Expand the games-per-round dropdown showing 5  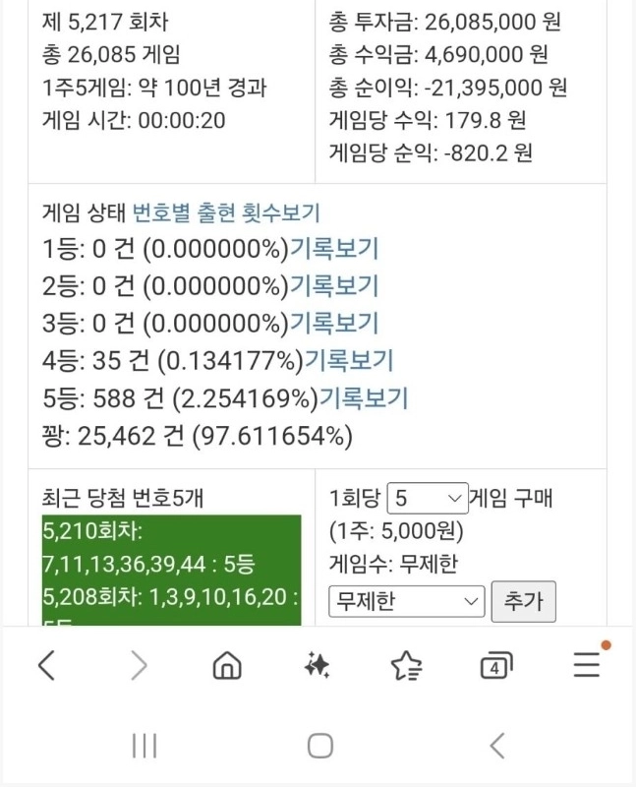point(429,497)
